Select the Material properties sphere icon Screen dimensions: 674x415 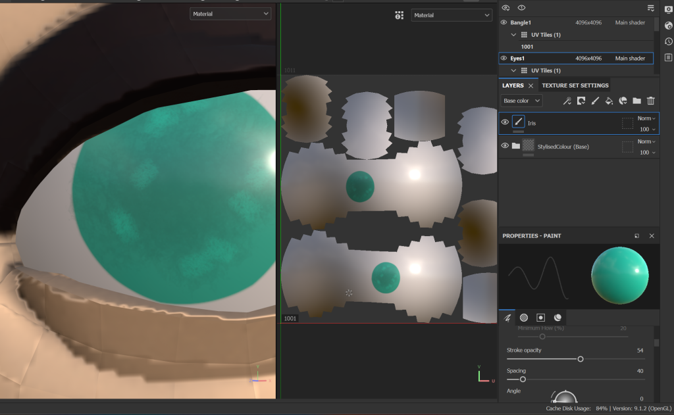click(x=557, y=317)
